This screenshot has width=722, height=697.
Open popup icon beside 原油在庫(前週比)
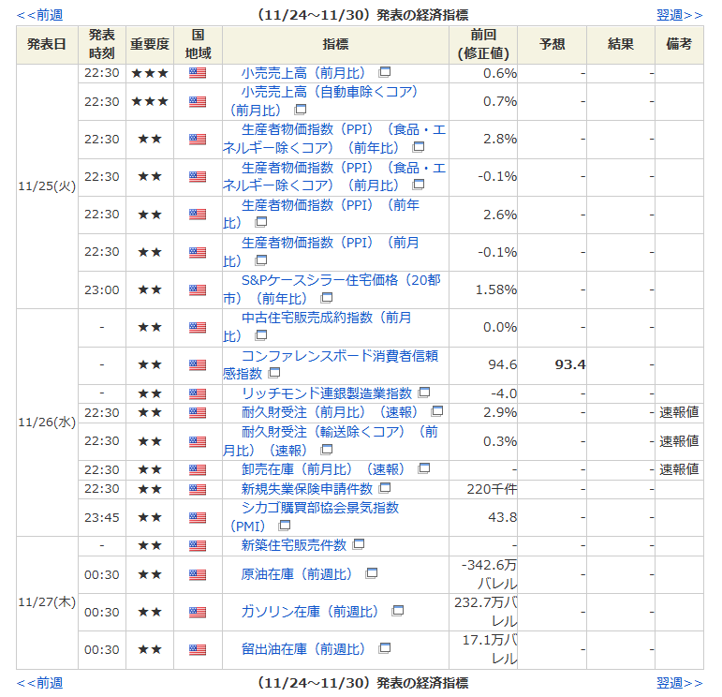[x=372, y=573]
